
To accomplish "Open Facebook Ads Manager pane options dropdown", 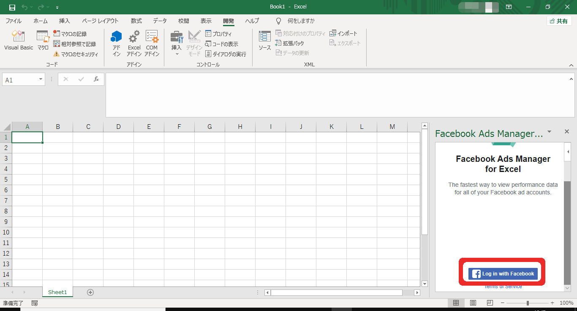I will click(549, 132).
